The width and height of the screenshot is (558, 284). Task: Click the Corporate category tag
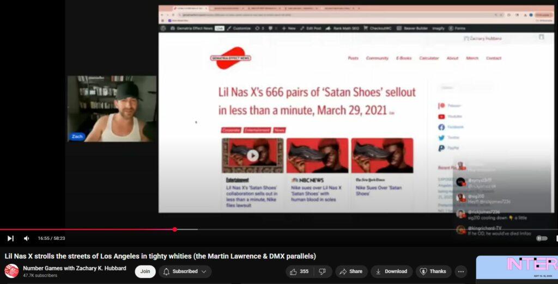pyautogui.click(x=231, y=130)
